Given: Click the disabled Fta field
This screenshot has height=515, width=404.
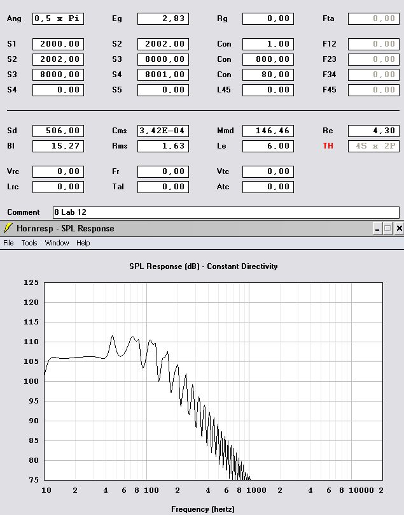Looking at the screenshot, I should pyautogui.click(x=373, y=18).
